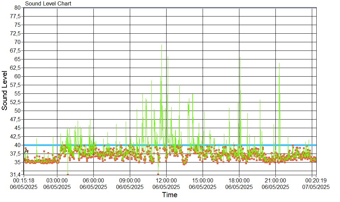Viewport: 340px width, 202px height.
Task: Click the 31,4 minimum Y axis value
Action: click(x=16, y=175)
